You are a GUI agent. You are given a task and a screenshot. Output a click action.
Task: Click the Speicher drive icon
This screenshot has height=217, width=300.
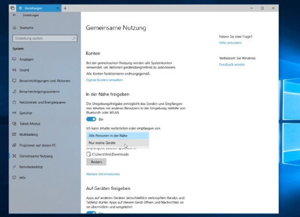tap(14, 113)
